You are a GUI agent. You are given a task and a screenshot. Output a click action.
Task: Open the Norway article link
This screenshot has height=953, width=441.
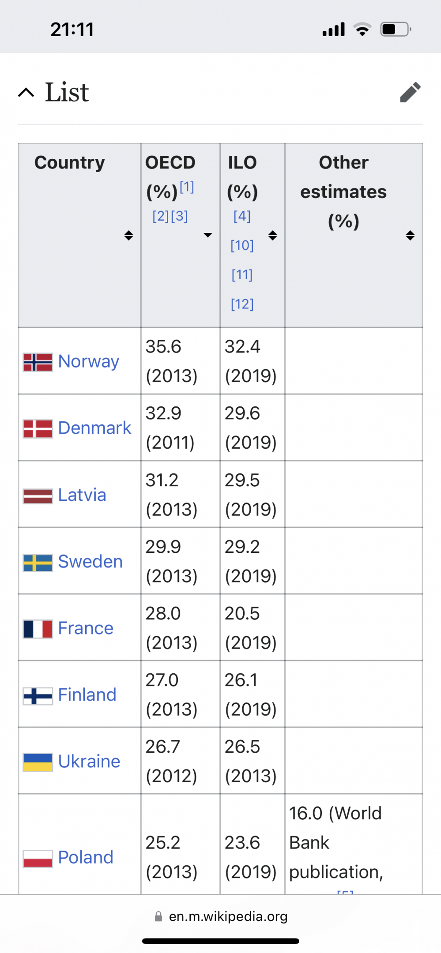click(88, 361)
